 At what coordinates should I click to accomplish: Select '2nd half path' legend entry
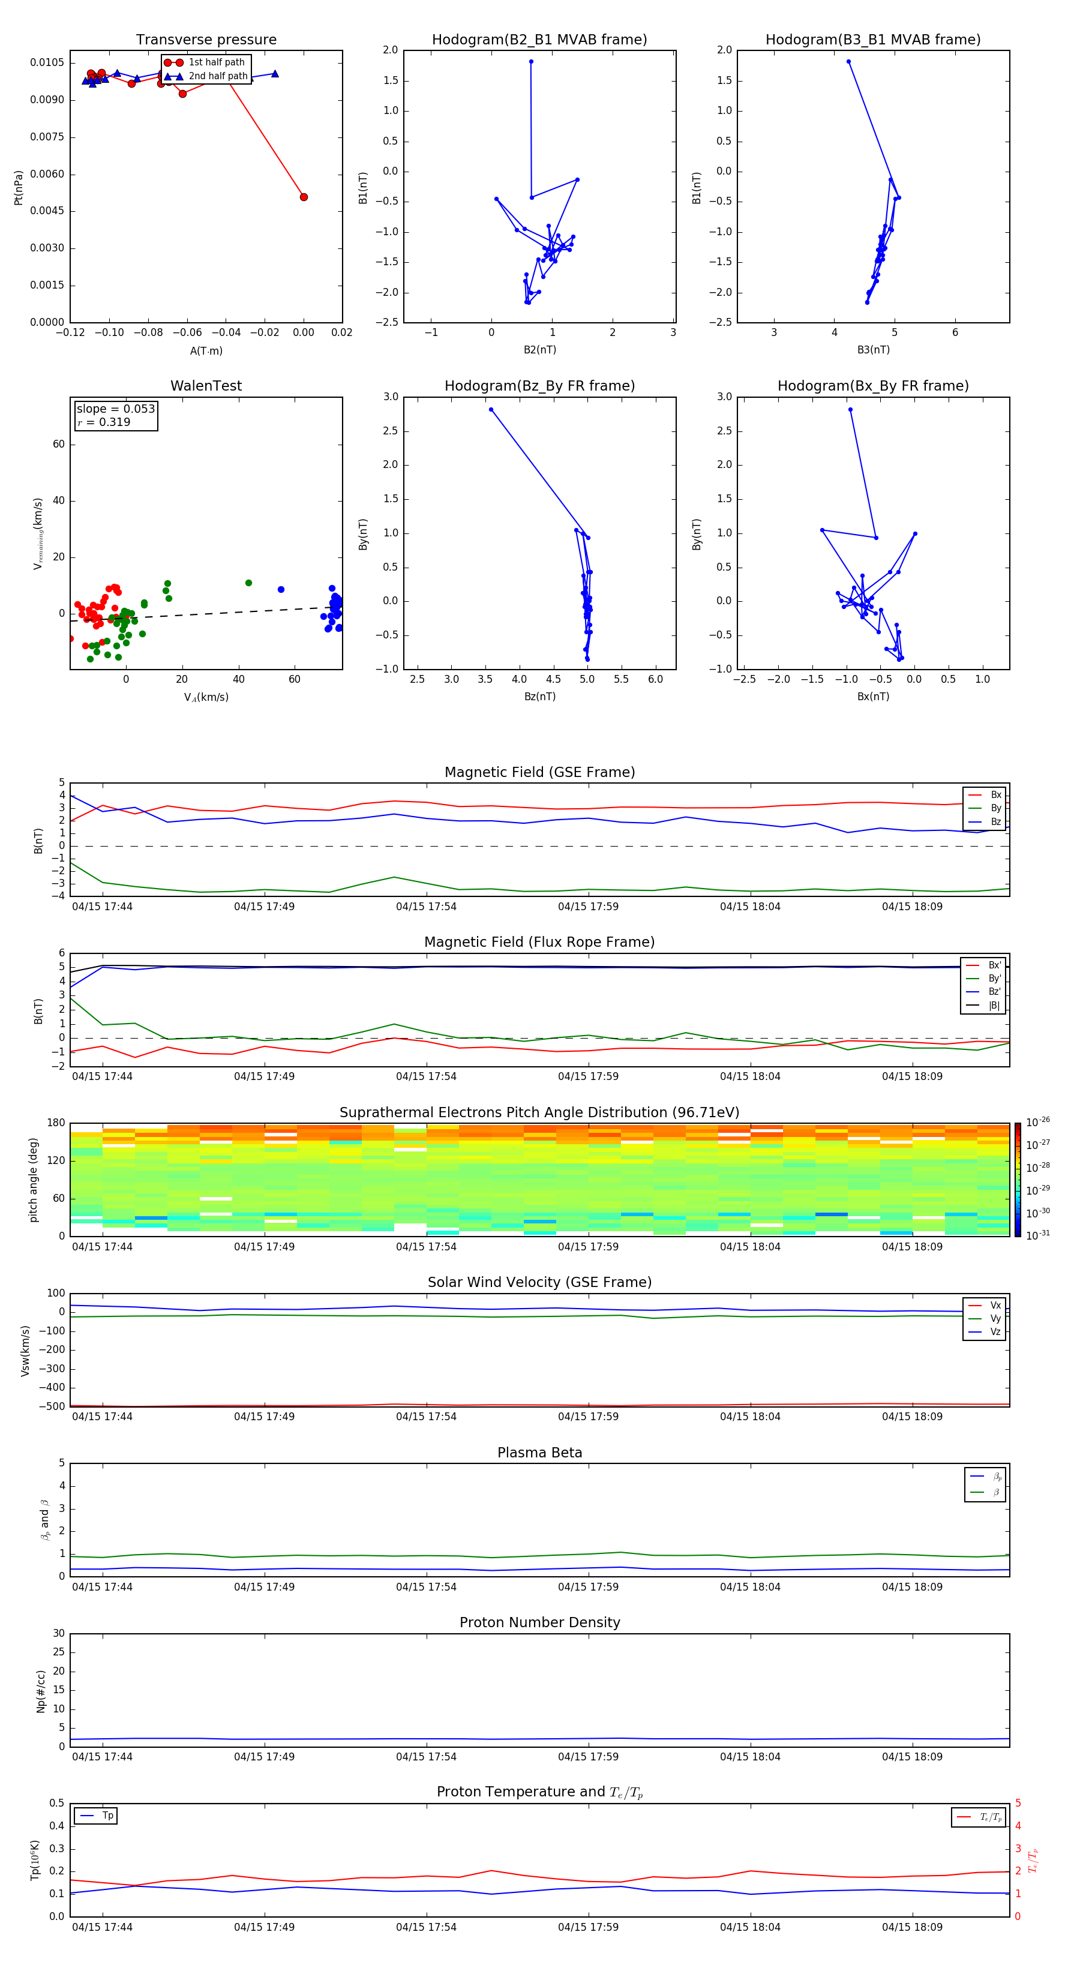point(206,76)
